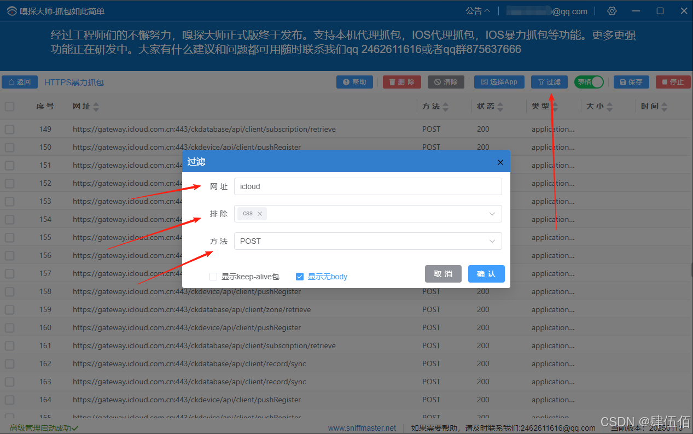This screenshot has width=693, height=434.
Task: Check the row 150 checkbox
Action: pyautogui.click(x=10, y=147)
